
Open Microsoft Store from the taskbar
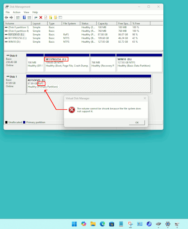tap(111, 224)
